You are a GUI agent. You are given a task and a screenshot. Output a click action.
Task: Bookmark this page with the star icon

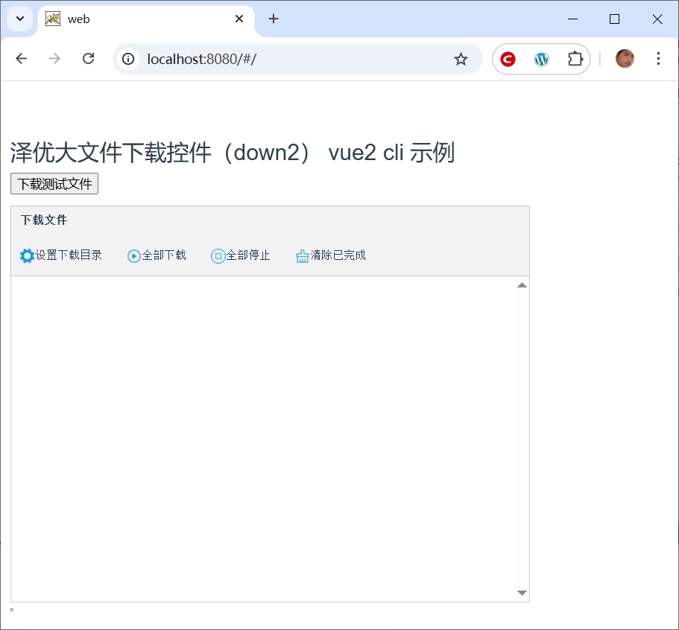coord(461,59)
